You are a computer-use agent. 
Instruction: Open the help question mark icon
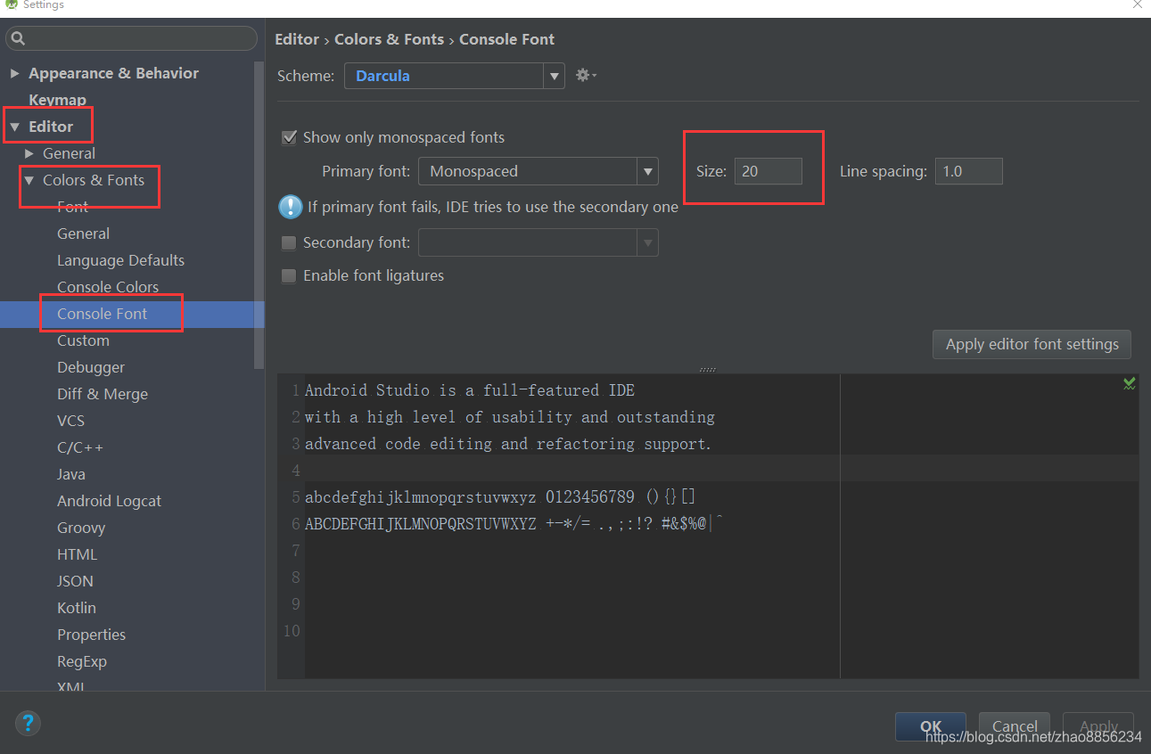[28, 723]
